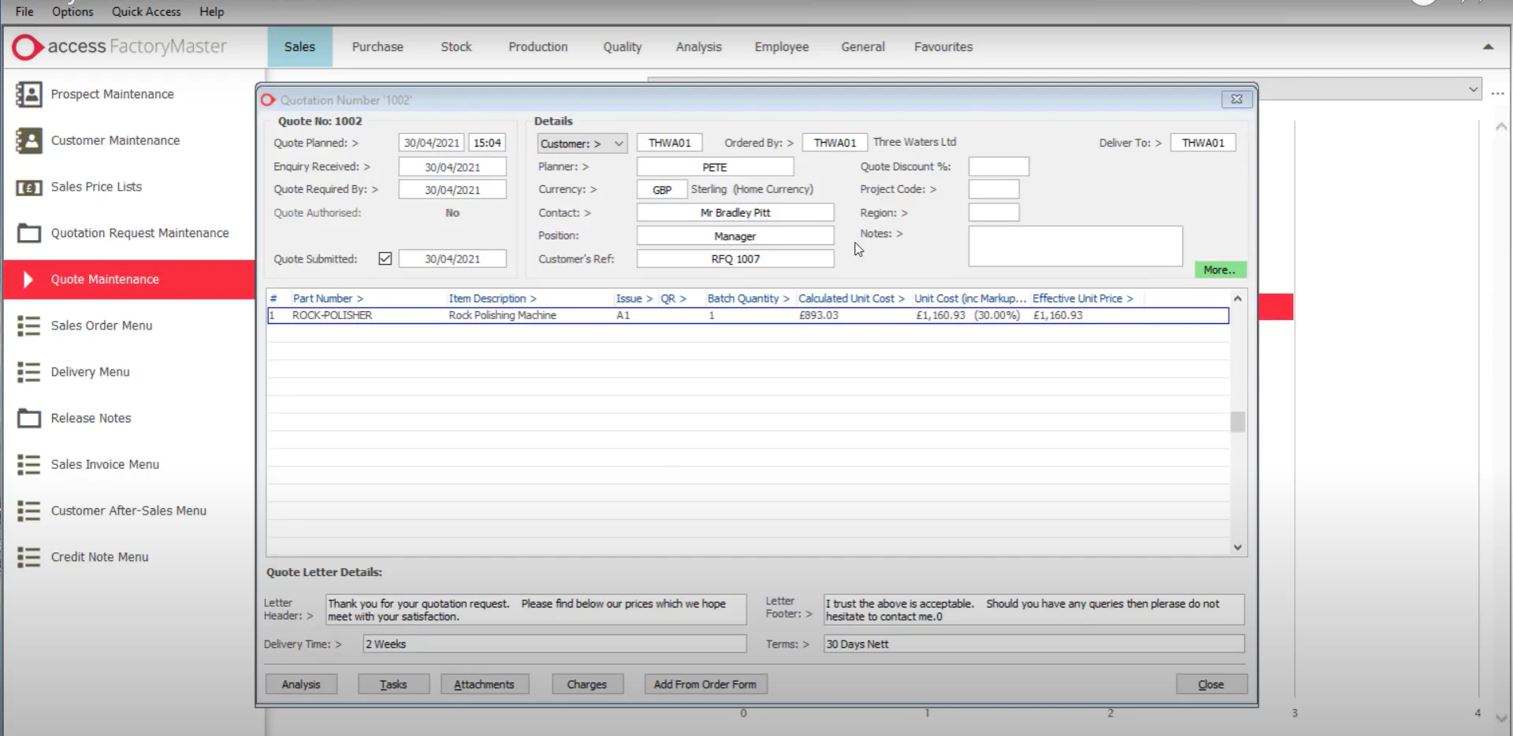The image size is (1513, 736).
Task: Open the dropdown beside the top search bar
Action: pyautogui.click(x=1472, y=89)
